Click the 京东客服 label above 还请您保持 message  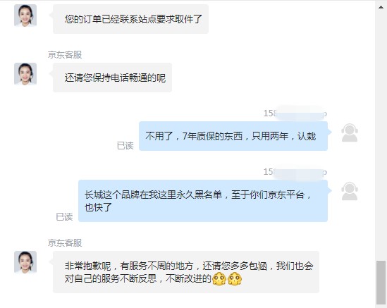click(x=65, y=55)
